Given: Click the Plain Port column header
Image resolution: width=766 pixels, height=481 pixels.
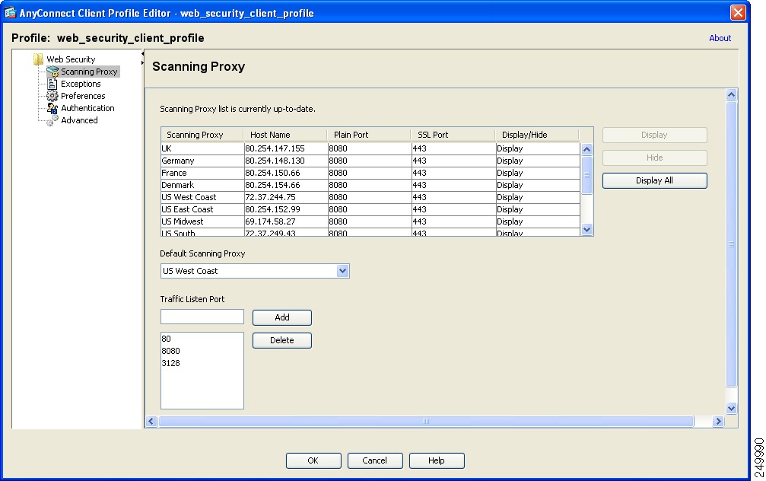Looking at the screenshot, I should (x=368, y=135).
